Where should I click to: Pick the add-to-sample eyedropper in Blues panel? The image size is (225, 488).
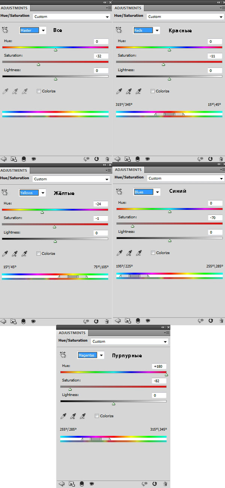pos(130,253)
